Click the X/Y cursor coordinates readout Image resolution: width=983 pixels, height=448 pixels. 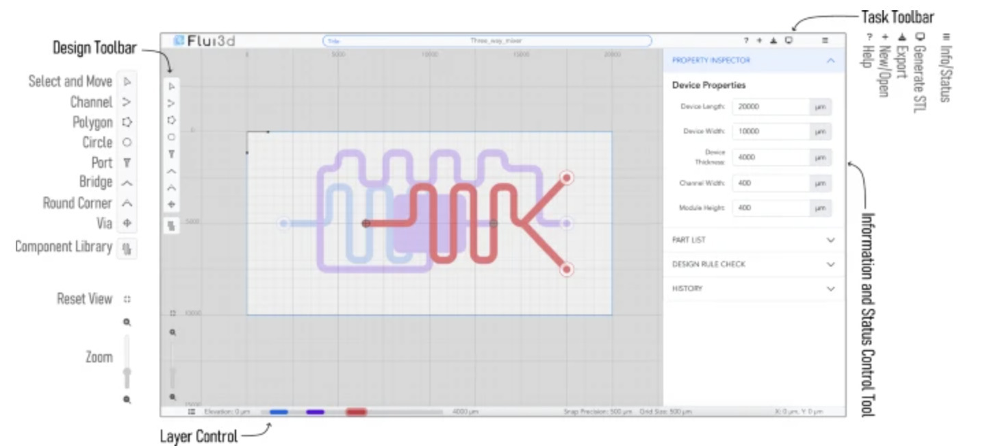[800, 412]
